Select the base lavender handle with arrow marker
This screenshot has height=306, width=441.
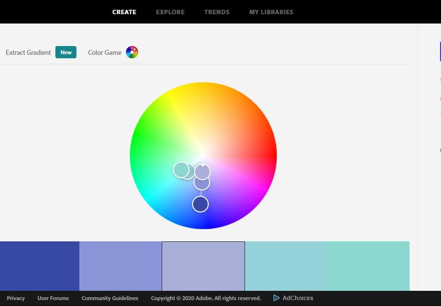coord(202,172)
